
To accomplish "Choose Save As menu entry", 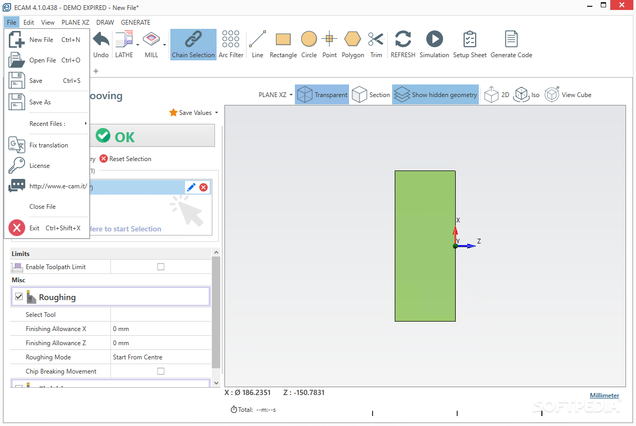I will point(46,102).
